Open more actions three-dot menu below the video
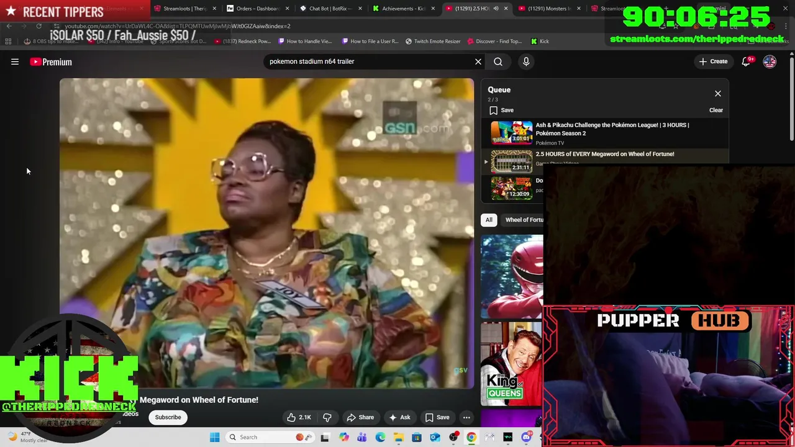795x447 pixels. pos(466,417)
